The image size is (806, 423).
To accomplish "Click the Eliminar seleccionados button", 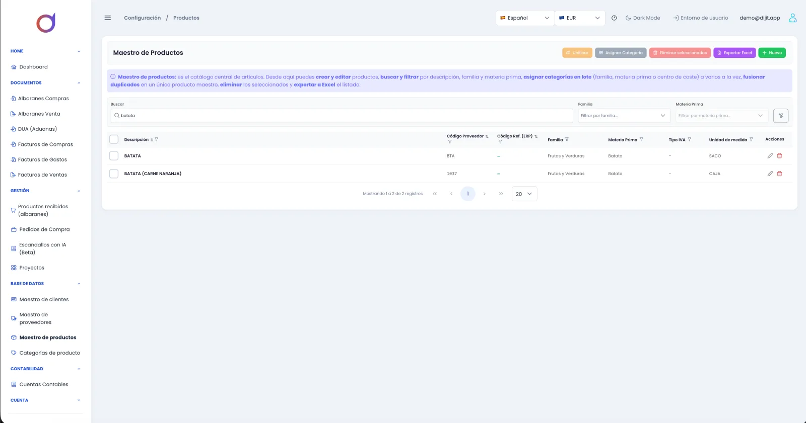I will [680, 53].
